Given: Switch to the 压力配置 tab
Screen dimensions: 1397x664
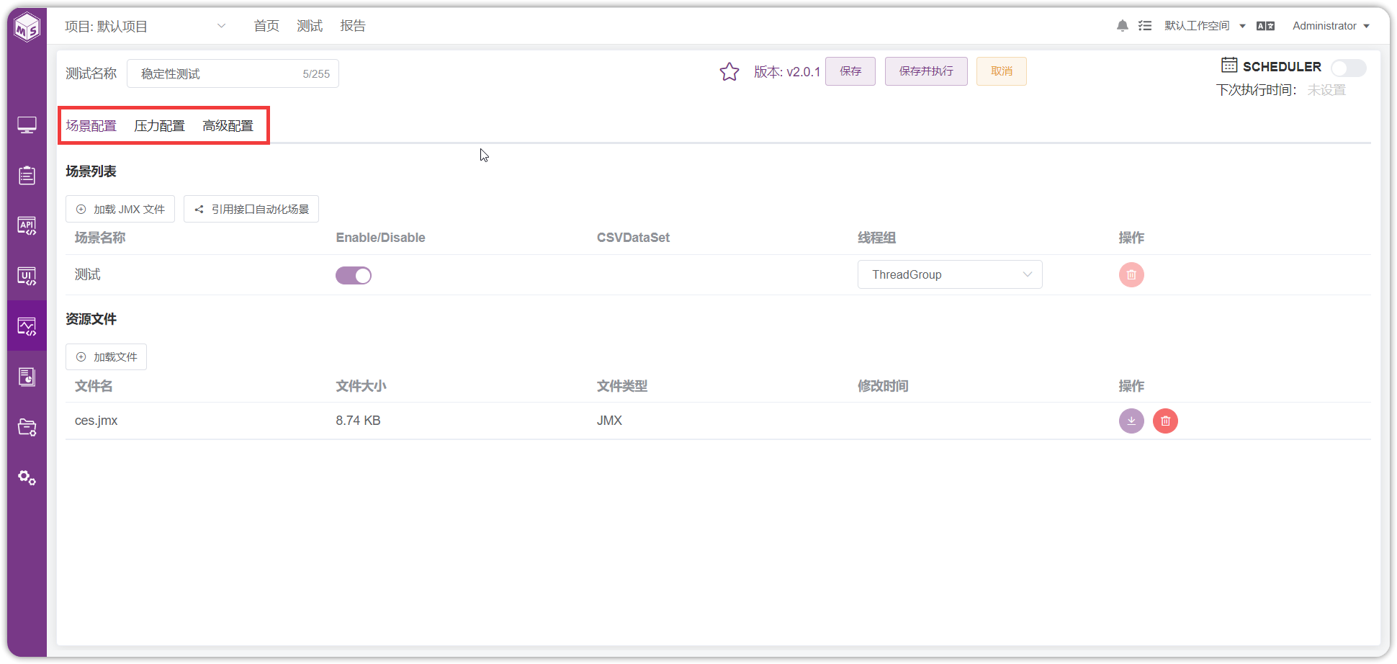Looking at the screenshot, I should pos(160,126).
